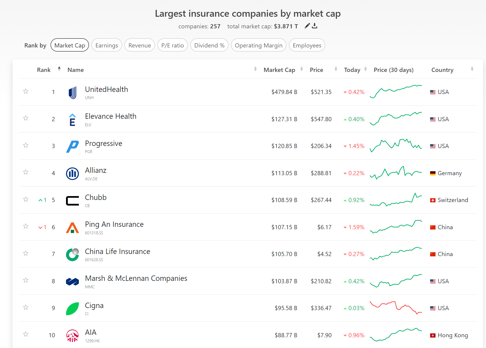This screenshot has height=348, width=486.
Task: Click the Switzerland flag in Chubb row
Action: coord(433,200)
